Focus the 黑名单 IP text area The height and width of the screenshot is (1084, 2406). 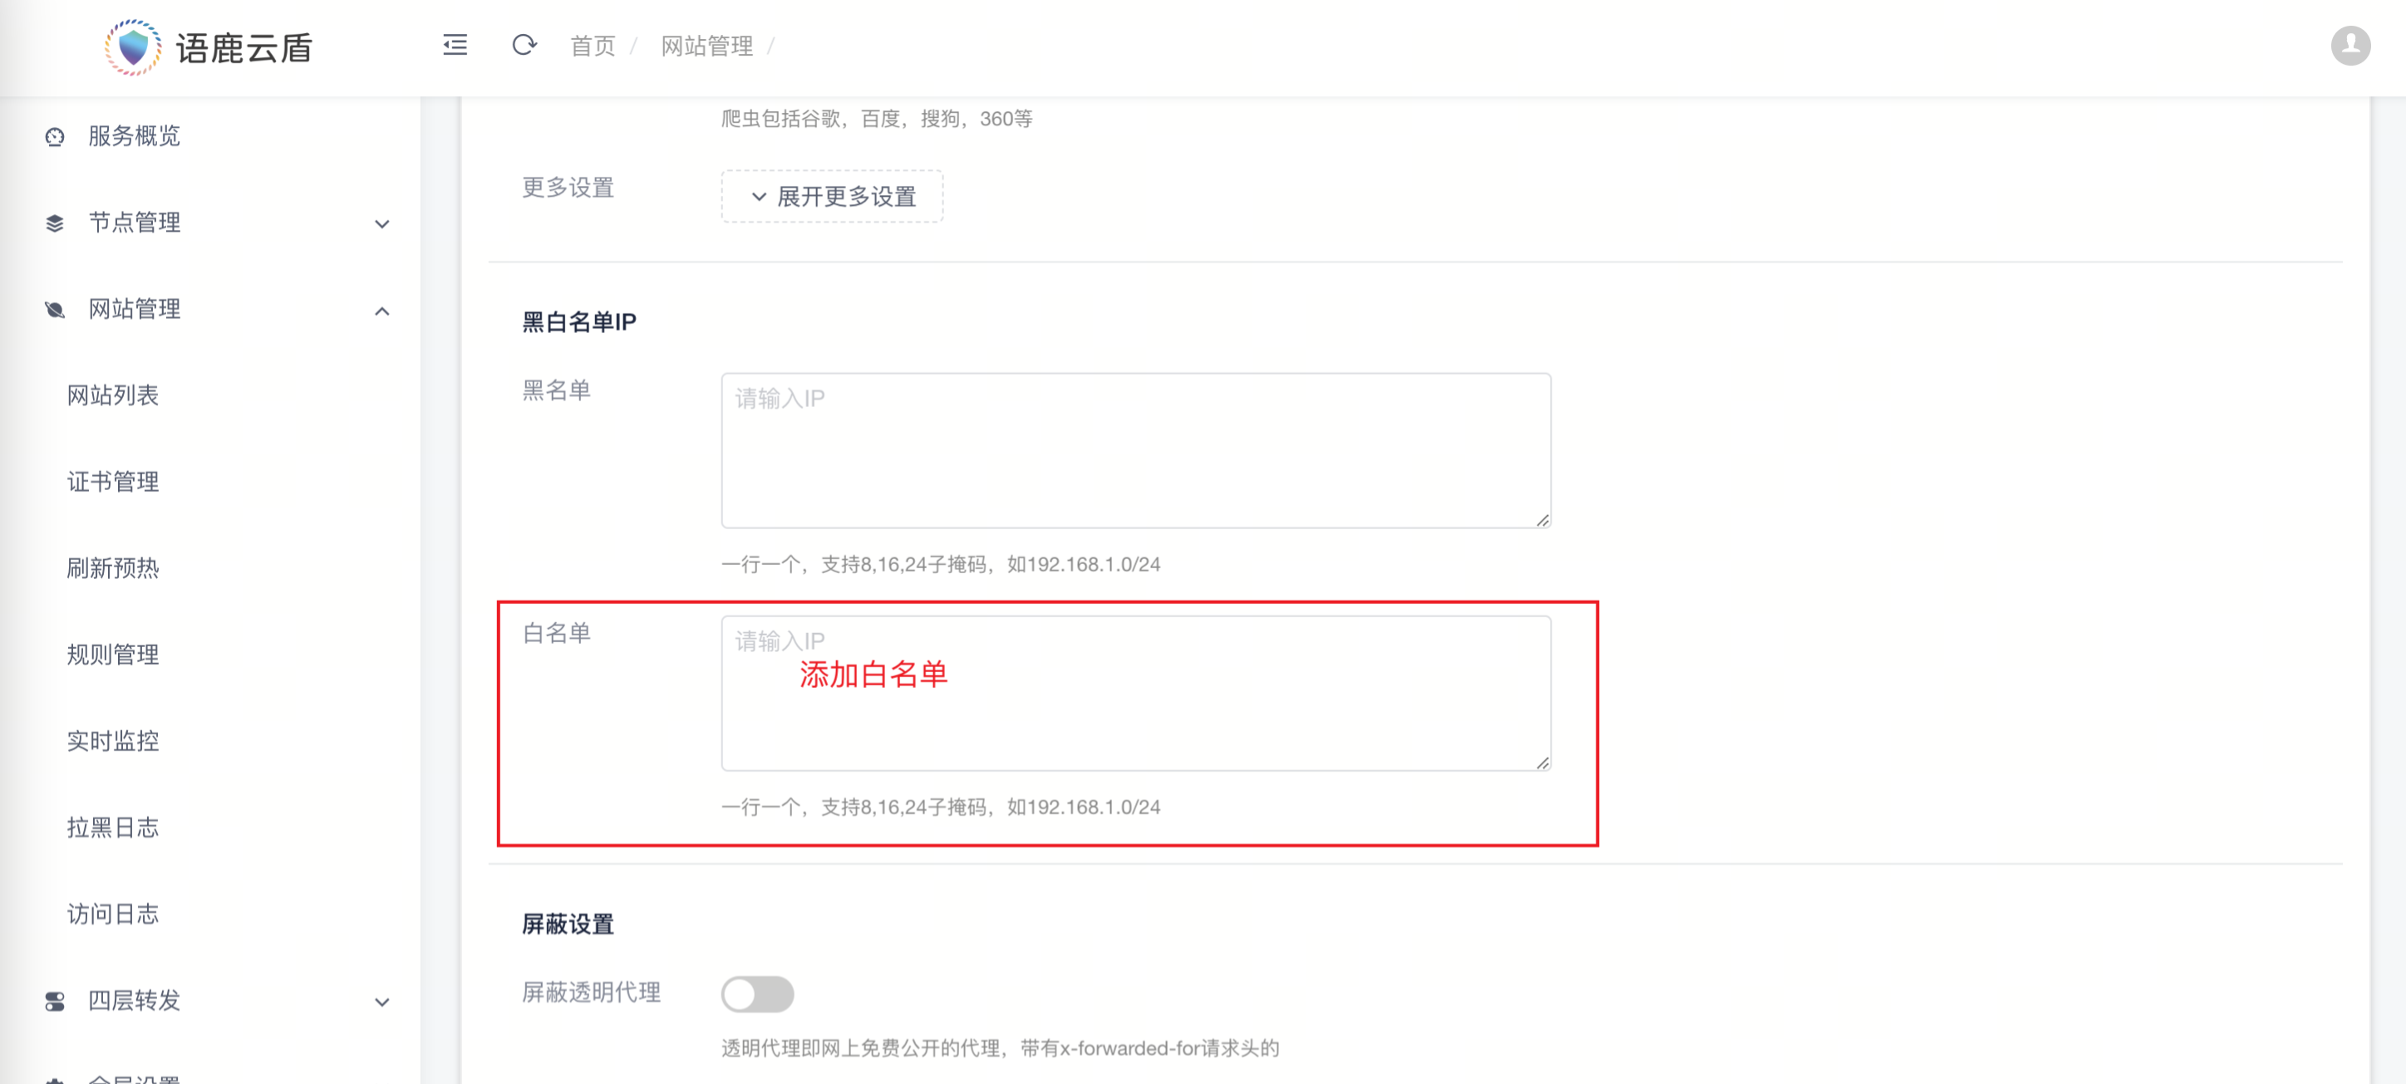(x=1134, y=450)
